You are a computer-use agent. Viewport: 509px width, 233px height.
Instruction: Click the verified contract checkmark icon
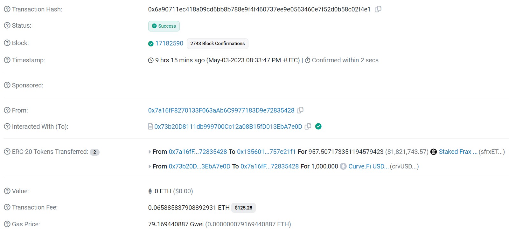(318, 126)
